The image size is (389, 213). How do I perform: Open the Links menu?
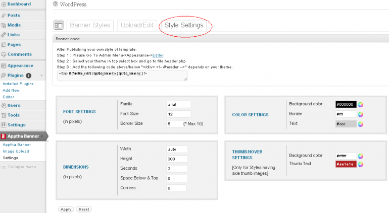[x=14, y=35]
